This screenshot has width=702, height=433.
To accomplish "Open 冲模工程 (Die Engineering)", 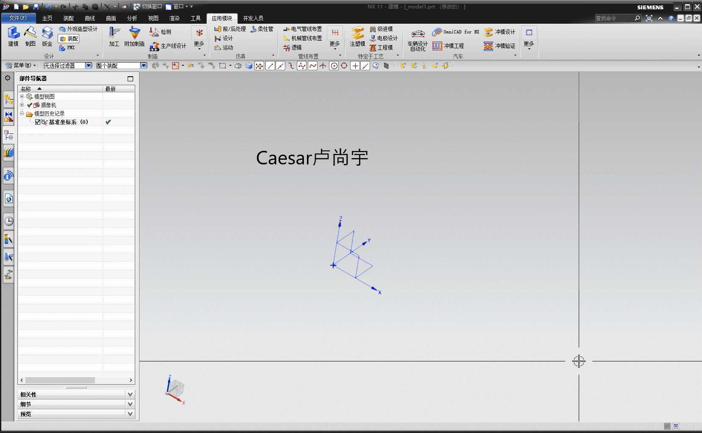I will point(448,46).
